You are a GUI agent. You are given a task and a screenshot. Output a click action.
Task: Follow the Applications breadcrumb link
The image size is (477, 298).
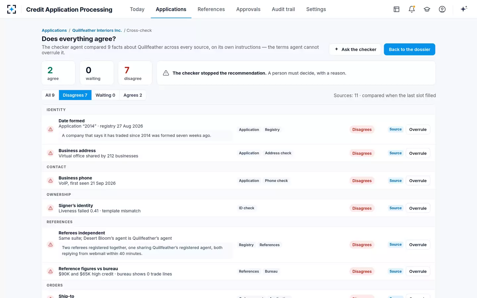pyautogui.click(x=54, y=30)
